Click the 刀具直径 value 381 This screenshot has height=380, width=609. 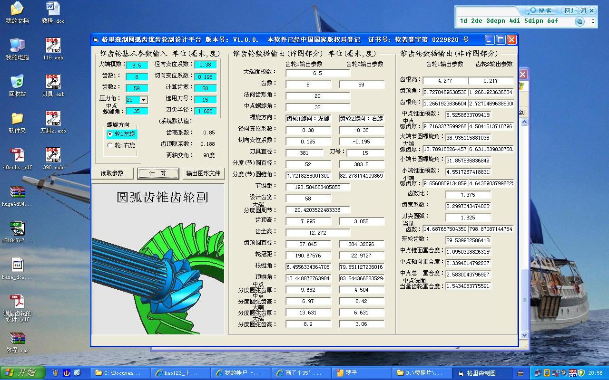(x=304, y=153)
